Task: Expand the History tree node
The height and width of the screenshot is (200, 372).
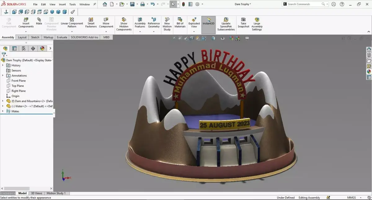Action: tap(3, 65)
